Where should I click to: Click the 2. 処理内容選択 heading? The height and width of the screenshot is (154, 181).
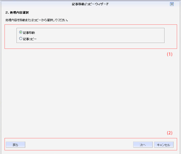pyautogui.click(x=17, y=12)
